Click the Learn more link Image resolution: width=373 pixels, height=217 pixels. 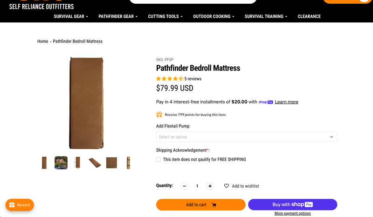286,102
